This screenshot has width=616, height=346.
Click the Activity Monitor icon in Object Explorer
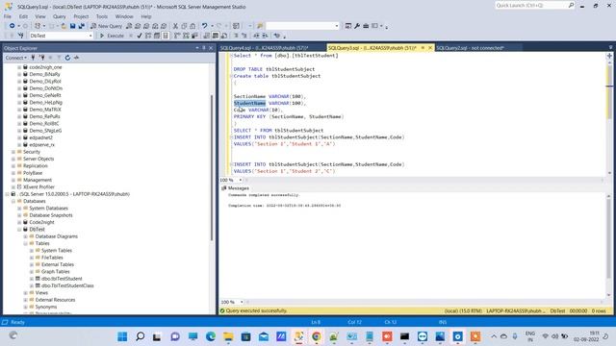pos(76,58)
